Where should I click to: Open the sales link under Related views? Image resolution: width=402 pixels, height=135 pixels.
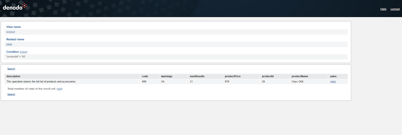9,44
